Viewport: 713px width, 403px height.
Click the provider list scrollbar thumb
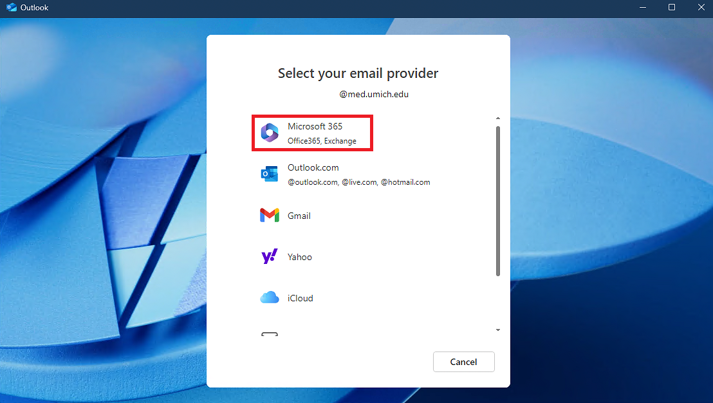497,200
